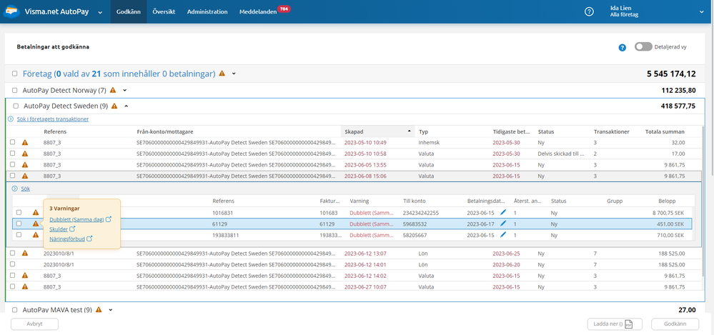Image resolution: width=714 pixels, height=335 pixels.
Task: Expand the AutoPay Detect Norway group
Action: tap(124, 90)
